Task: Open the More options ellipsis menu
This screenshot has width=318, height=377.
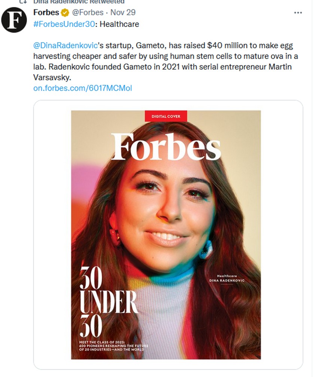Action: [x=298, y=13]
